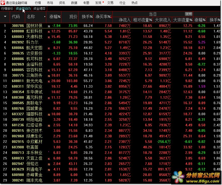The width and height of the screenshot is (222, 185).
Task: Open the dropdown arrow above row numbers
Action: point(5,17)
